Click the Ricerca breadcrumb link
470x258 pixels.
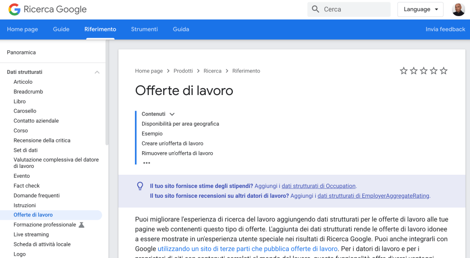[x=213, y=71]
